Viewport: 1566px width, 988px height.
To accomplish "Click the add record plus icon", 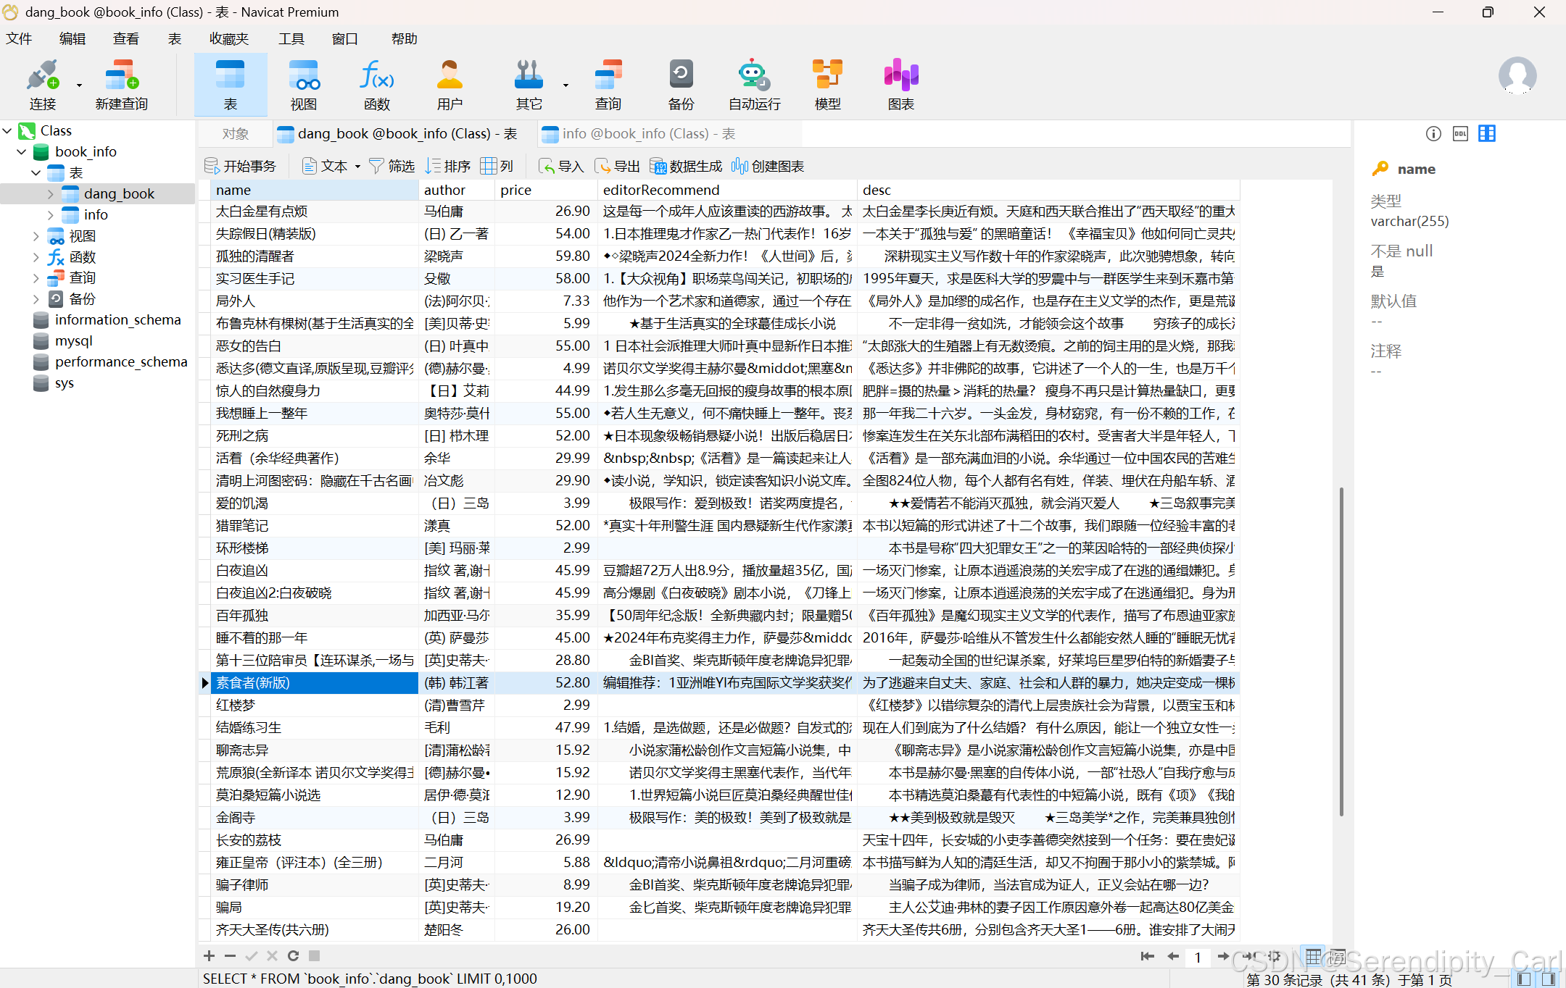I will [x=209, y=956].
